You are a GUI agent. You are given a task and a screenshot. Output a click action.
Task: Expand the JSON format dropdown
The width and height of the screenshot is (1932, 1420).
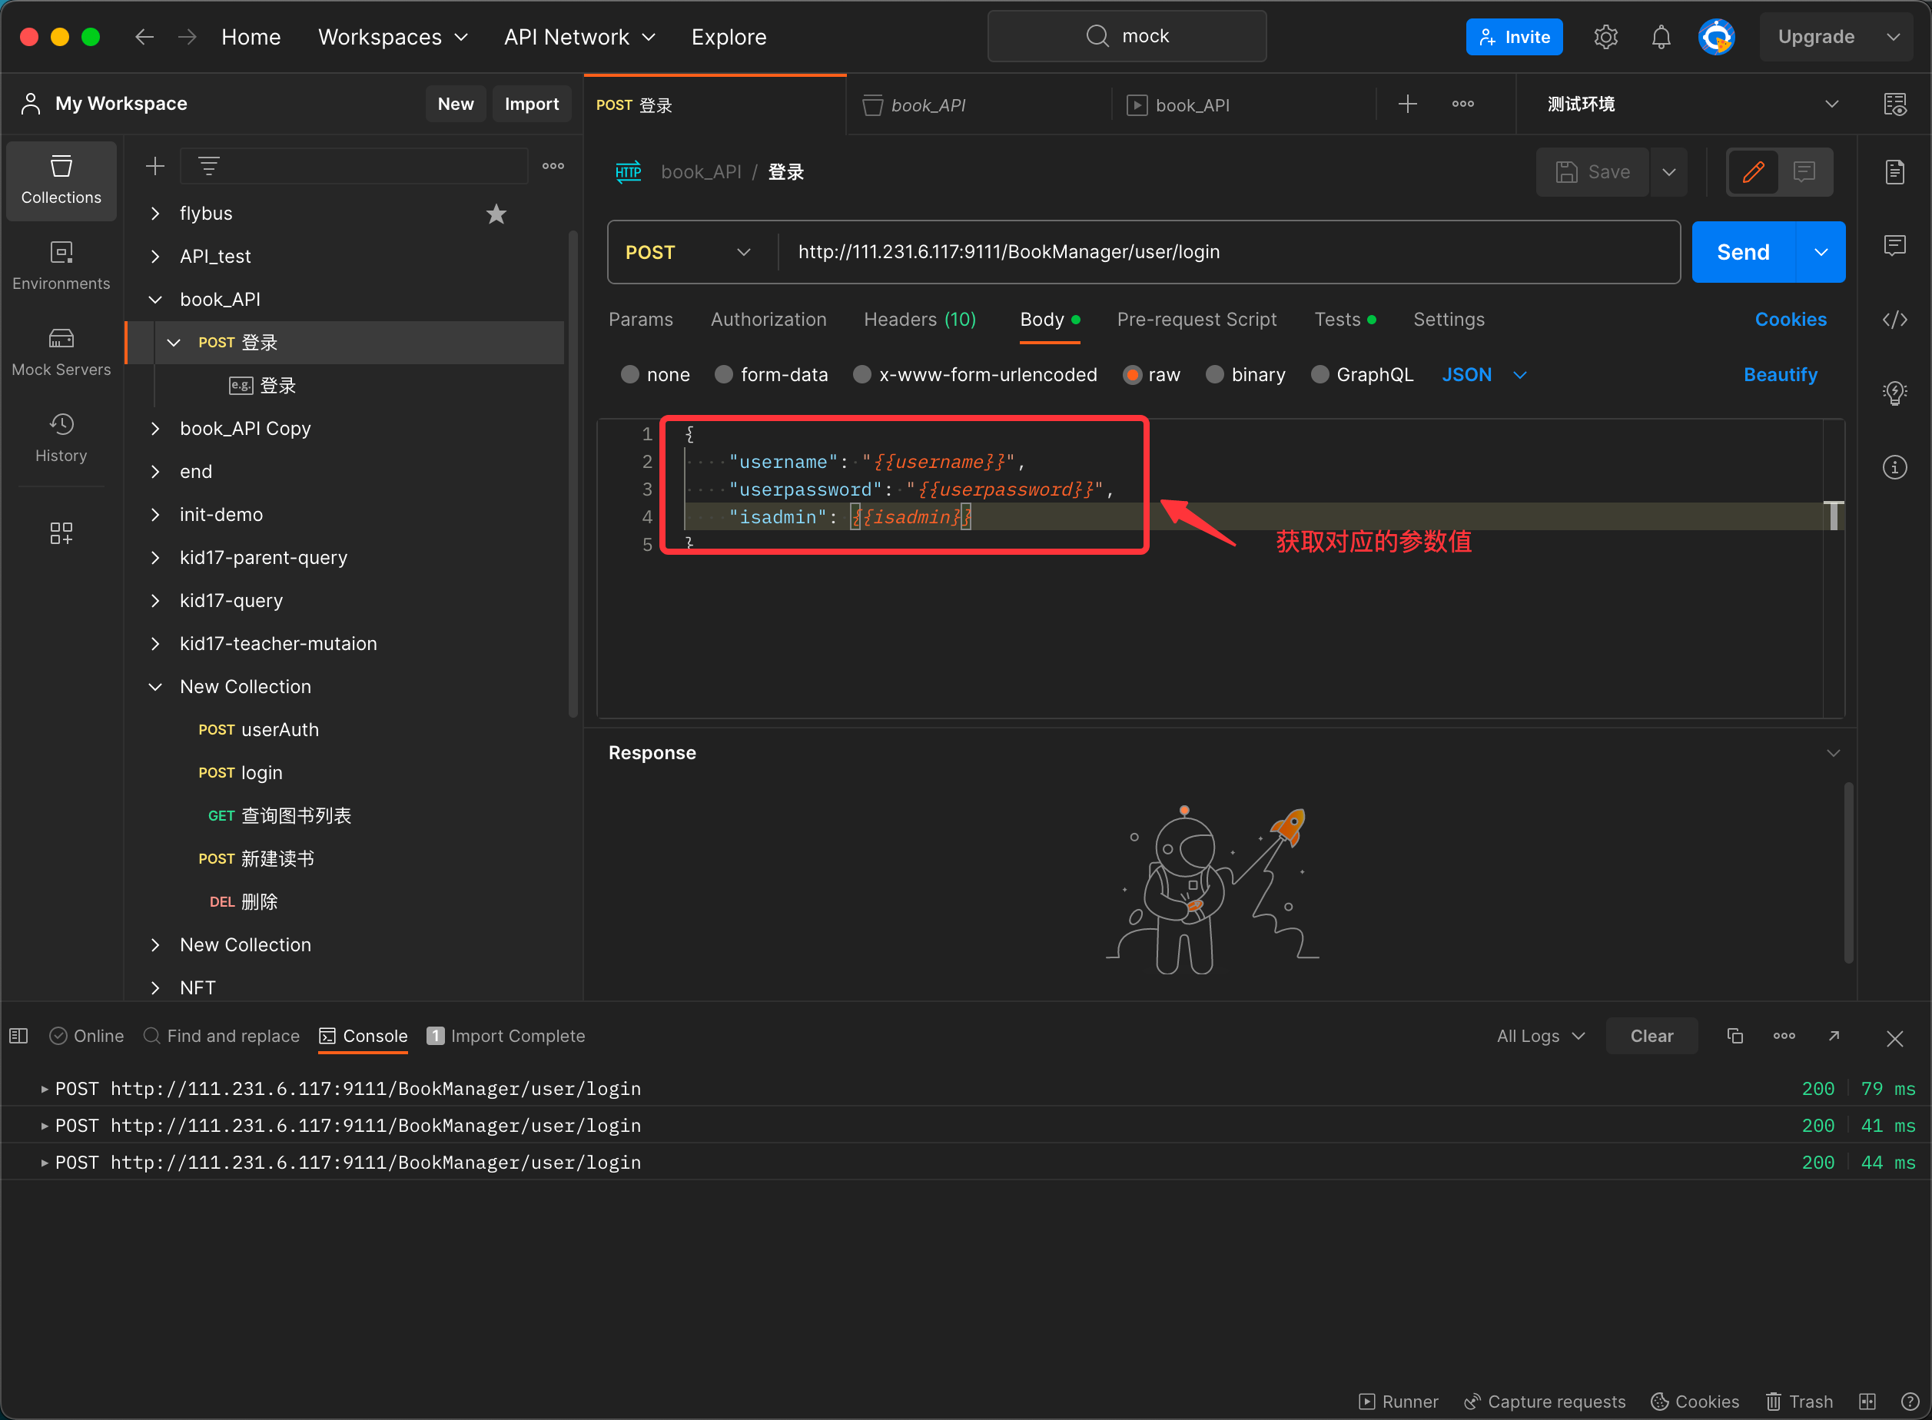point(1483,375)
